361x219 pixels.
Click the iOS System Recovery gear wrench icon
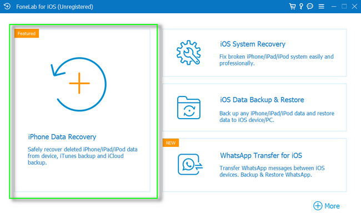189,53
